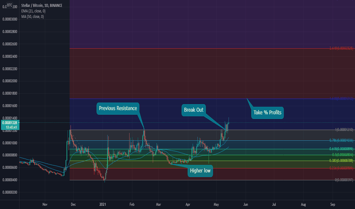Viewport: 355px width, 209px height.
Task: Click the 0.00000600 price axis label
Action: point(10,168)
